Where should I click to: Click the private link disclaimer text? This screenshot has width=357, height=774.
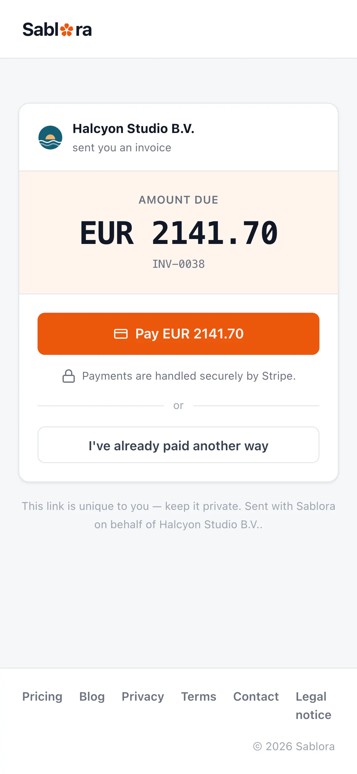179,515
